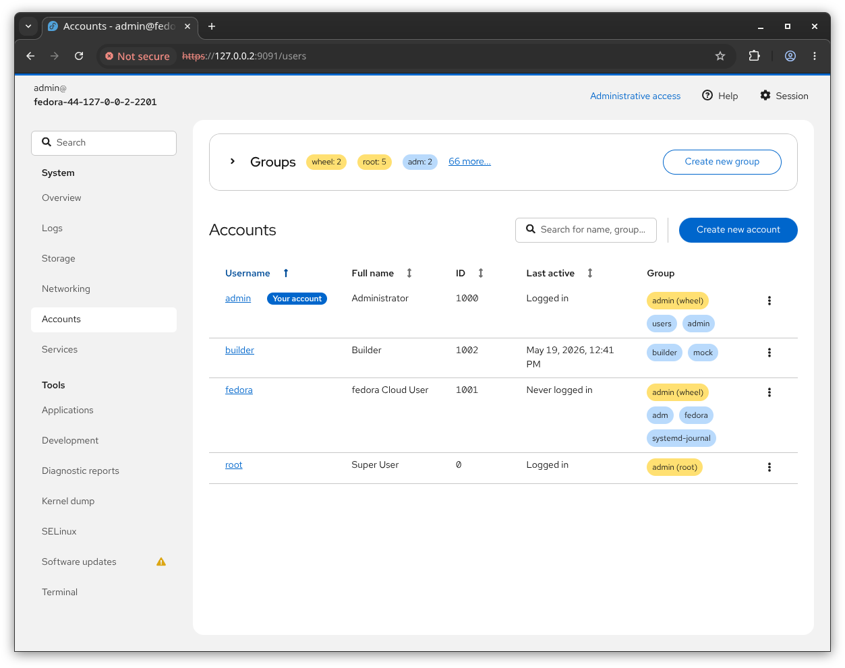Image resolution: width=845 pixels, height=668 pixels.
Task: Sort accounts by Last active sort icon
Action: 590,273
